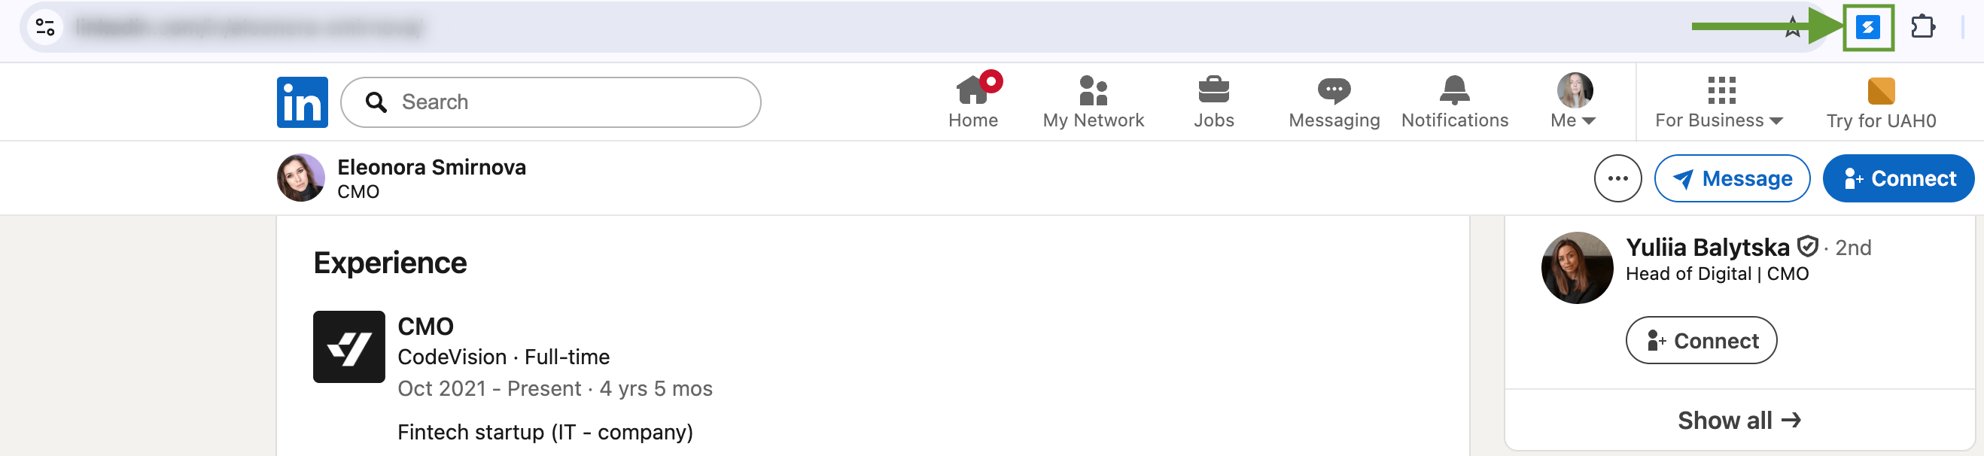Click the LinkedIn logo
The width and height of the screenshot is (1984, 456).
302,101
